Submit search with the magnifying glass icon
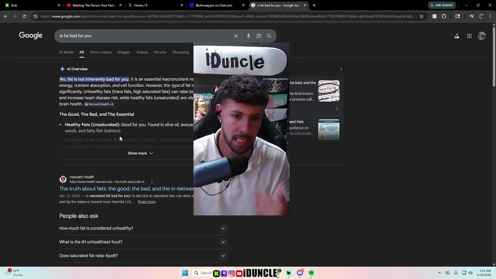This screenshot has width=496, height=279. 269,36
